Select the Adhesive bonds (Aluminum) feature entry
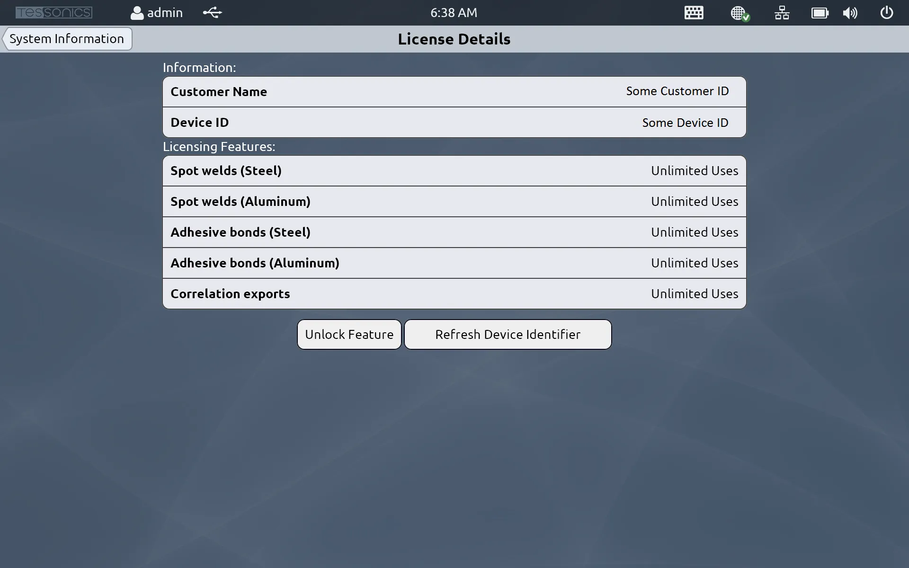Screen dimensions: 909x568 (x=454, y=263)
